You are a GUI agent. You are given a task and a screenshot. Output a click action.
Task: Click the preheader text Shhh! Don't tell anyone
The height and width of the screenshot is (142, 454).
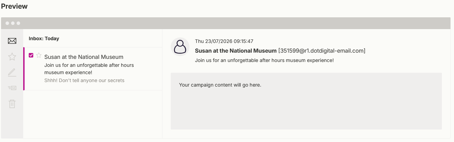[x=84, y=80]
